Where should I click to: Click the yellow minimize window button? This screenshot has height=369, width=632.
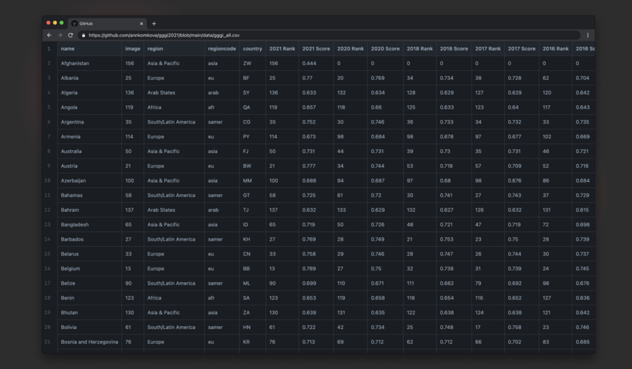tap(55, 23)
